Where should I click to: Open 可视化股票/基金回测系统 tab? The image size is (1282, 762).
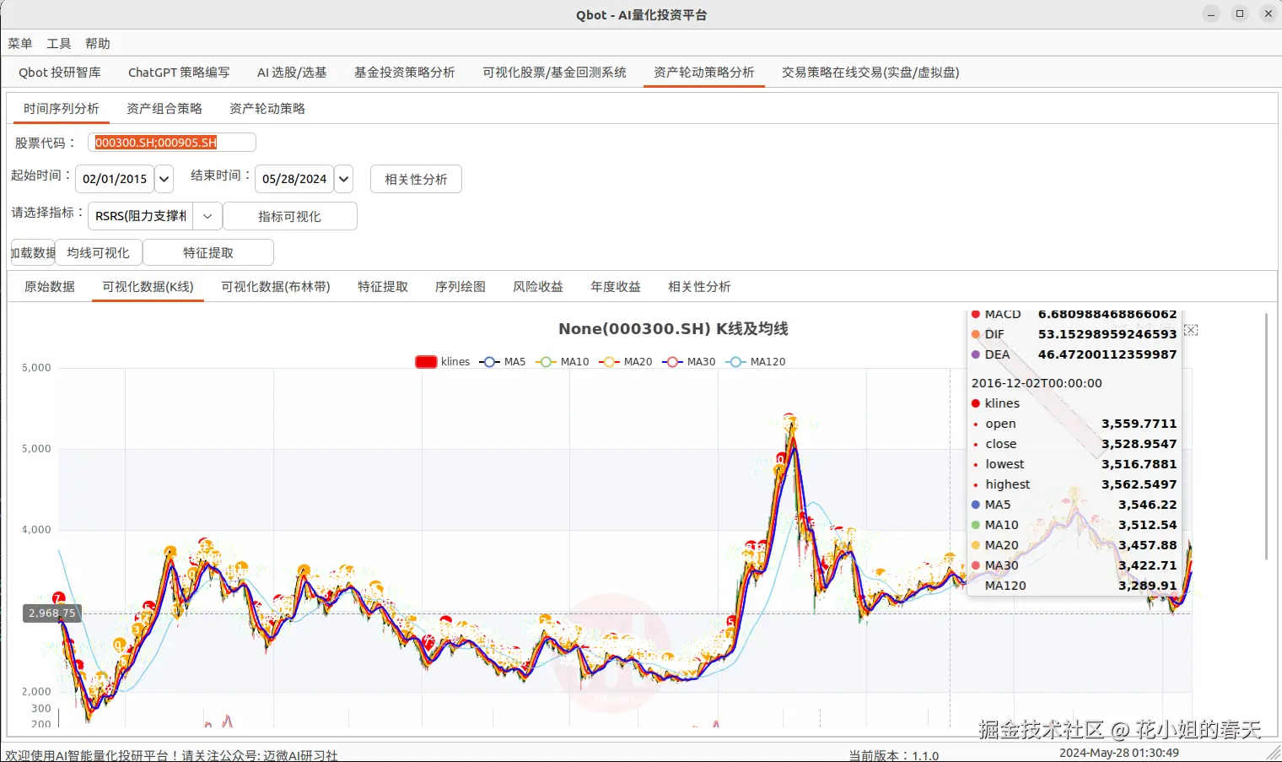(554, 73)
